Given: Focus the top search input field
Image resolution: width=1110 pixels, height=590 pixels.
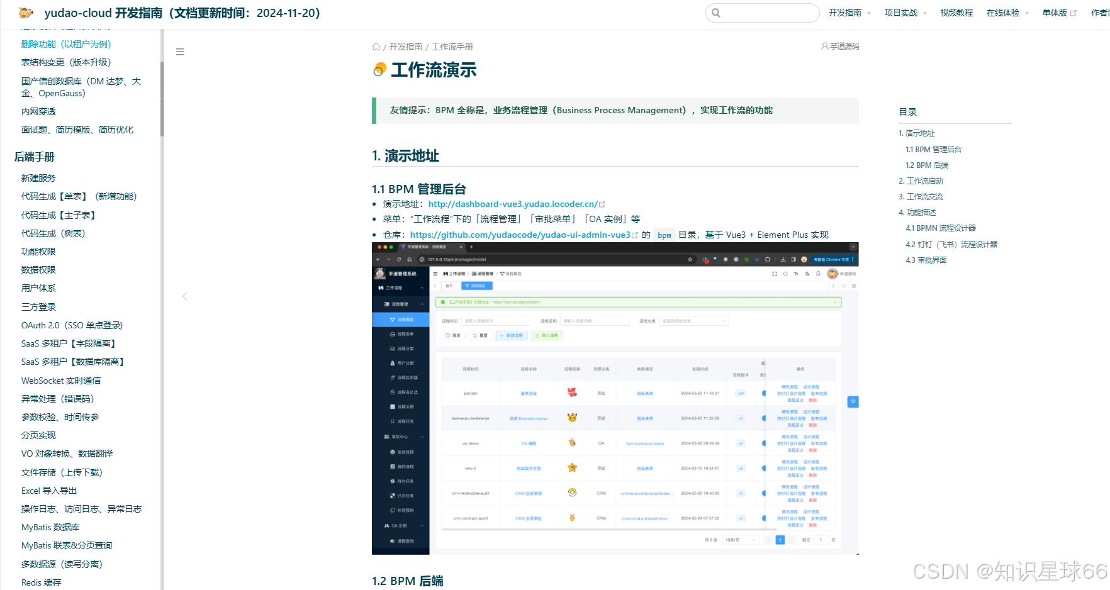Looking at the screenshot, I should [x=763, y=13].
